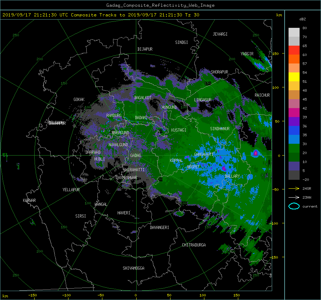This screenshot has height=300, width=321.
Task: Click the SINDHANUR city label
Action: [220, 129]
